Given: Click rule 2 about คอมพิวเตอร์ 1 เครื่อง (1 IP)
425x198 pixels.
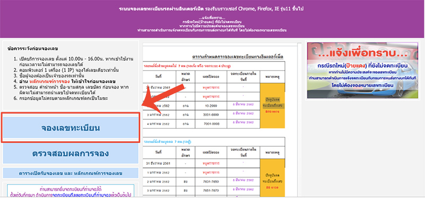Looking at the screenshot, I should 69,70.
